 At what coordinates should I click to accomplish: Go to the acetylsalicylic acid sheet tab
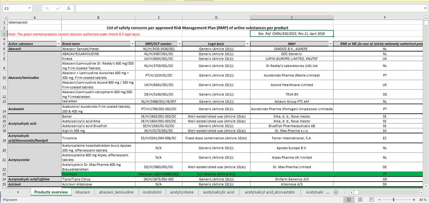218,192
